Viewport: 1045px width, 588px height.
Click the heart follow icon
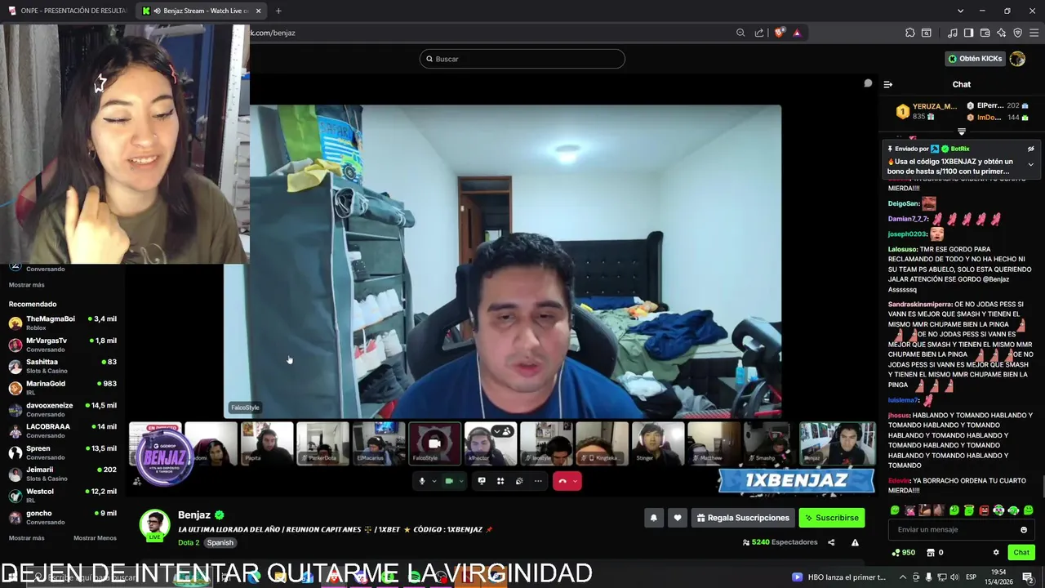pyautogui.click(x=677, y=518)
